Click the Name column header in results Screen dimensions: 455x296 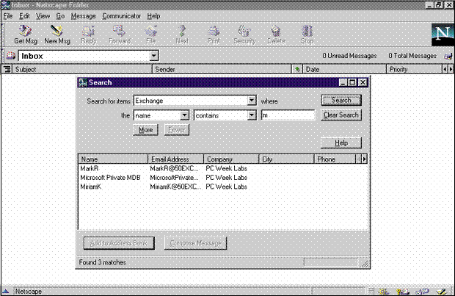(x=113, y=159)
